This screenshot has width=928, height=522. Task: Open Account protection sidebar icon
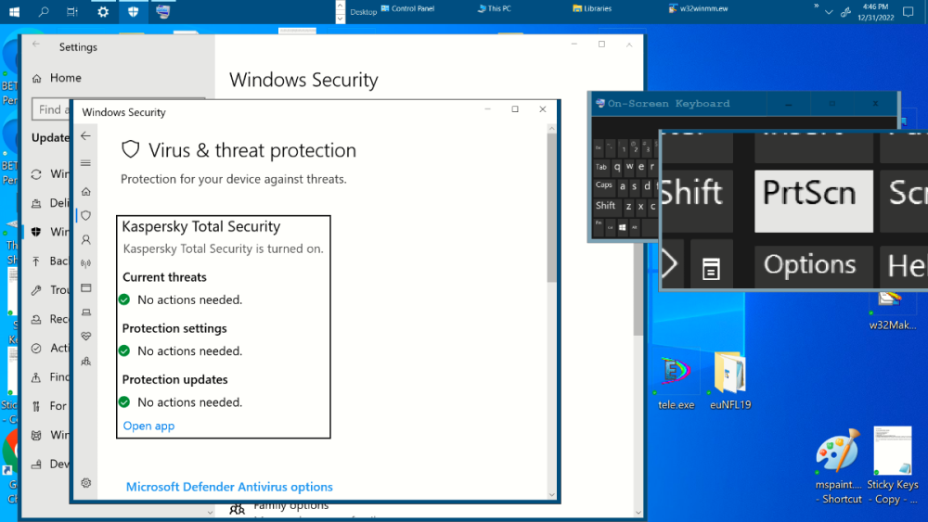coord(85,240)
